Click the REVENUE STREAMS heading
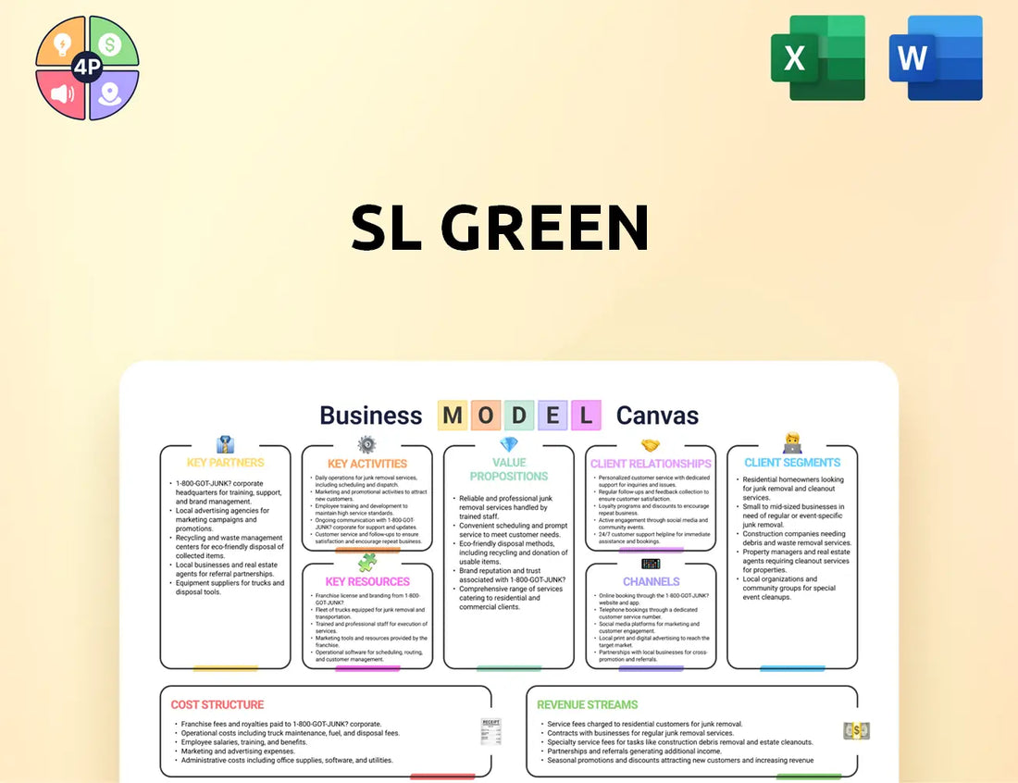Viewport: 1018px width, 783px height. point(588,705)
